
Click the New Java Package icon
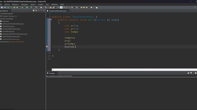14,7
